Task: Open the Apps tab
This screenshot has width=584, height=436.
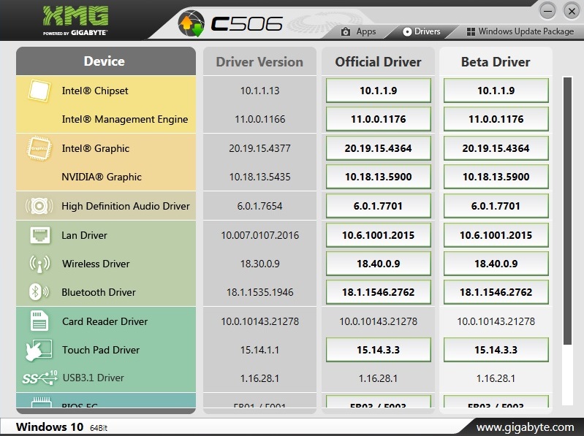Action: tap(358, 31)
